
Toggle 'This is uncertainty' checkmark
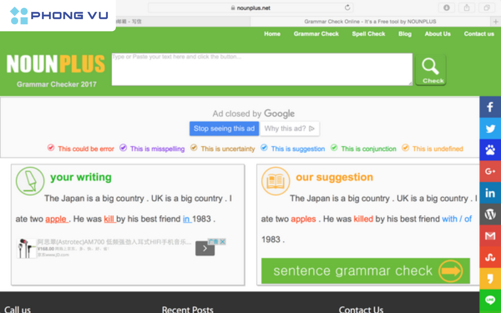tap(194, 148)
